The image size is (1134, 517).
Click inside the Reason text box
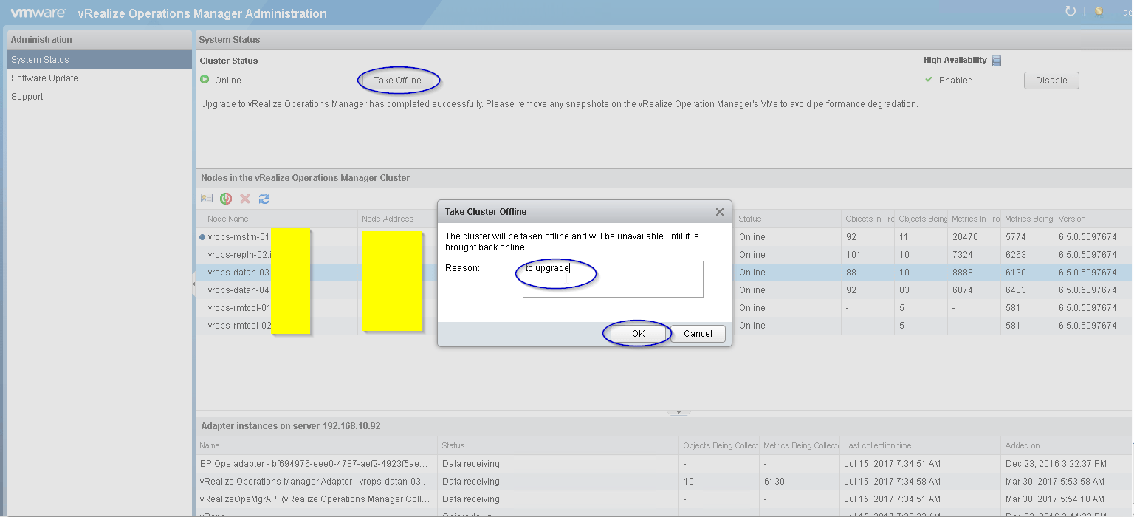[x=613, y=281]
